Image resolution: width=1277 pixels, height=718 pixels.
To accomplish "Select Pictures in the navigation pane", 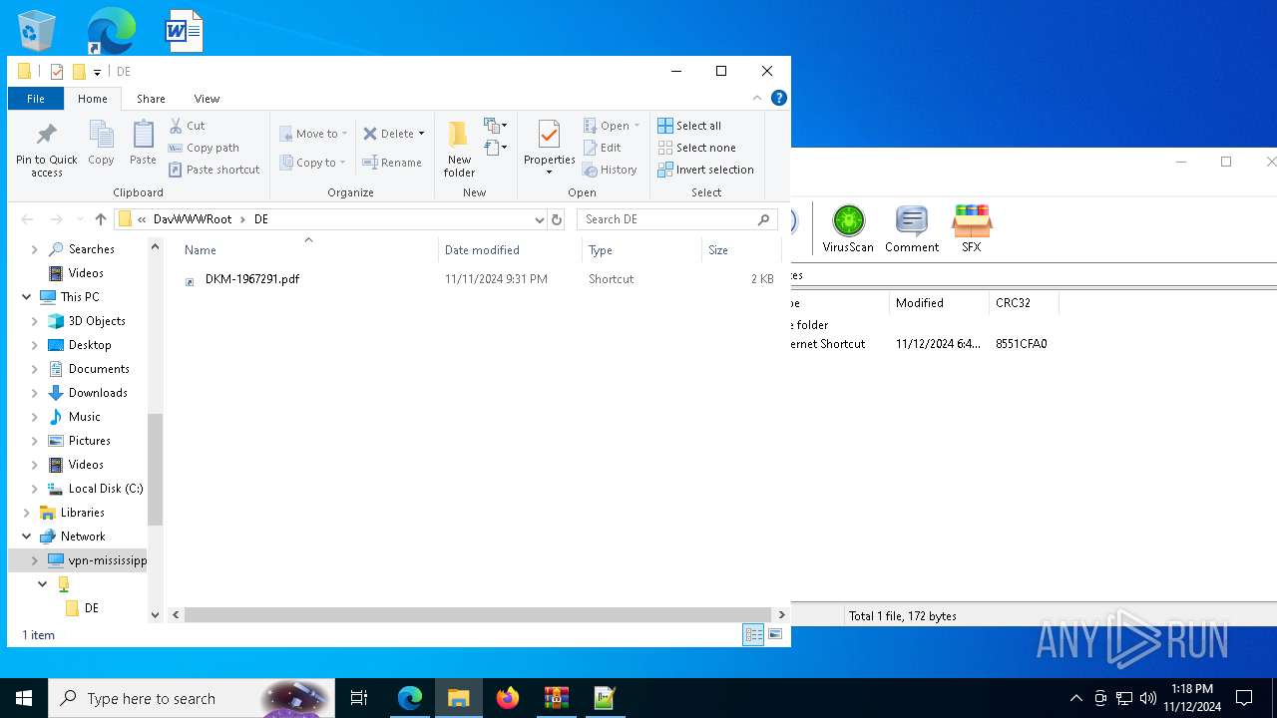I will pyautogui.click(x=89, y=441).
